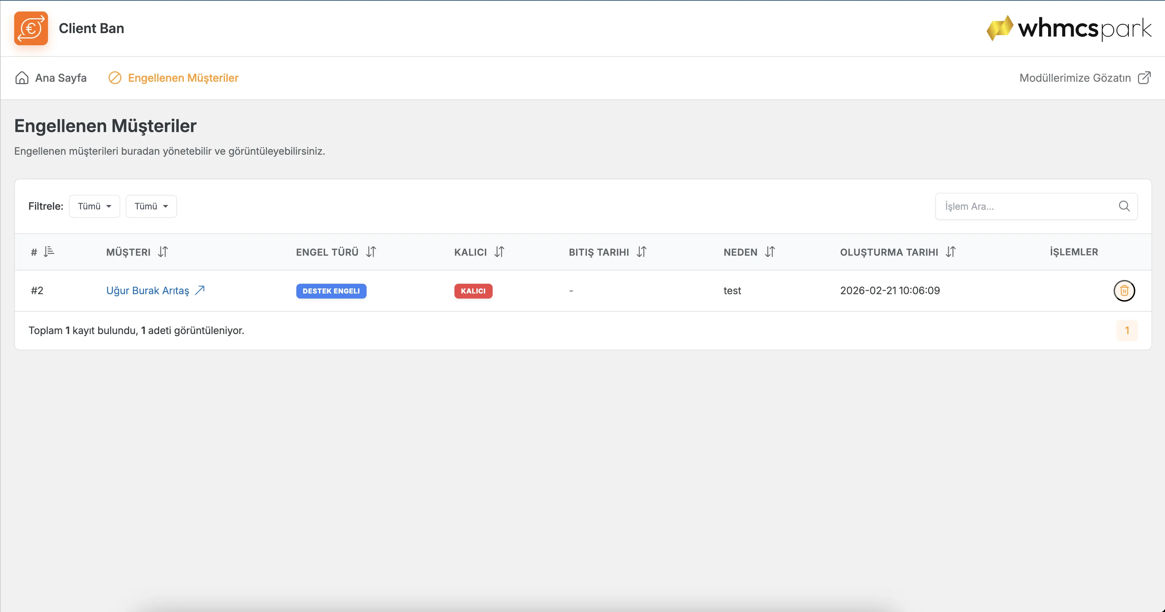Sort by Kalıcı column arrows
1165x612 pixels.
click(x=499, y=252)
